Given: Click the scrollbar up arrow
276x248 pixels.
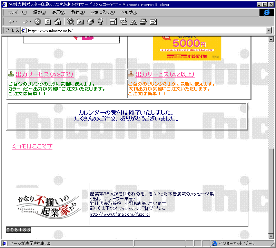Looking at the screenshot, I should point(271,39).
